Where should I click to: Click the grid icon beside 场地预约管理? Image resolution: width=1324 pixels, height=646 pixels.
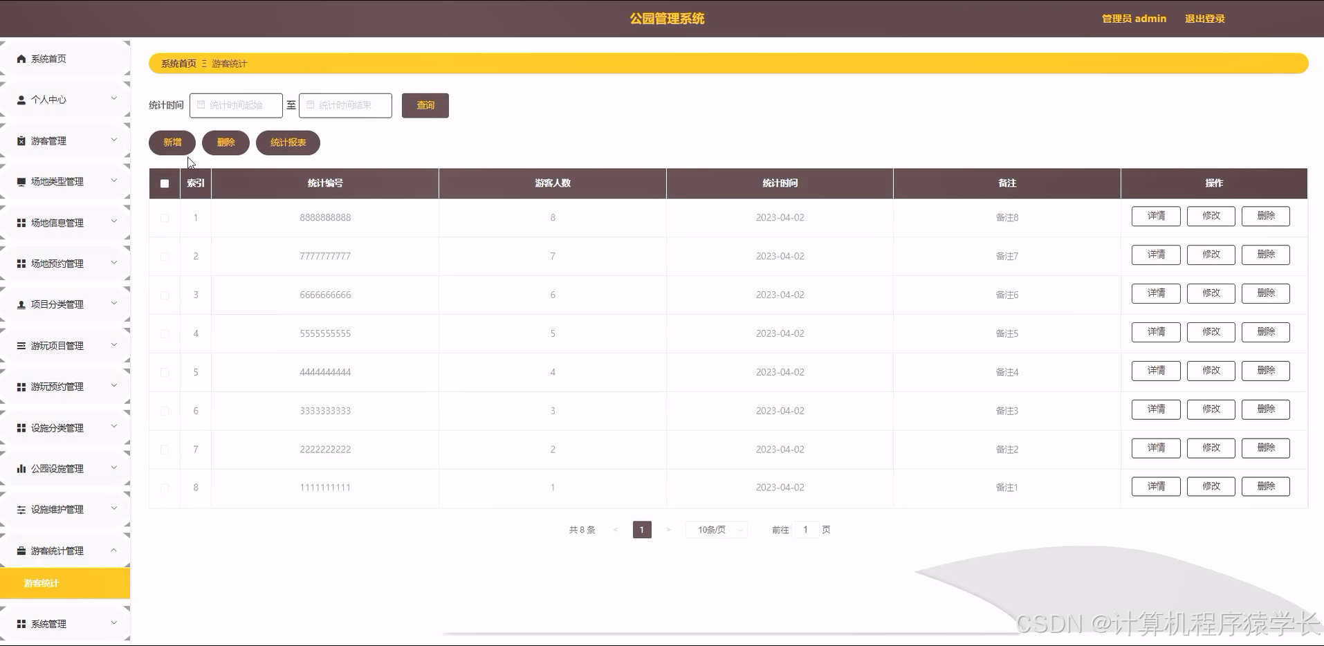pos(21,264)
